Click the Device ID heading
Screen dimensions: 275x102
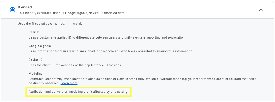pyautogui.click(x=36, y=60)
